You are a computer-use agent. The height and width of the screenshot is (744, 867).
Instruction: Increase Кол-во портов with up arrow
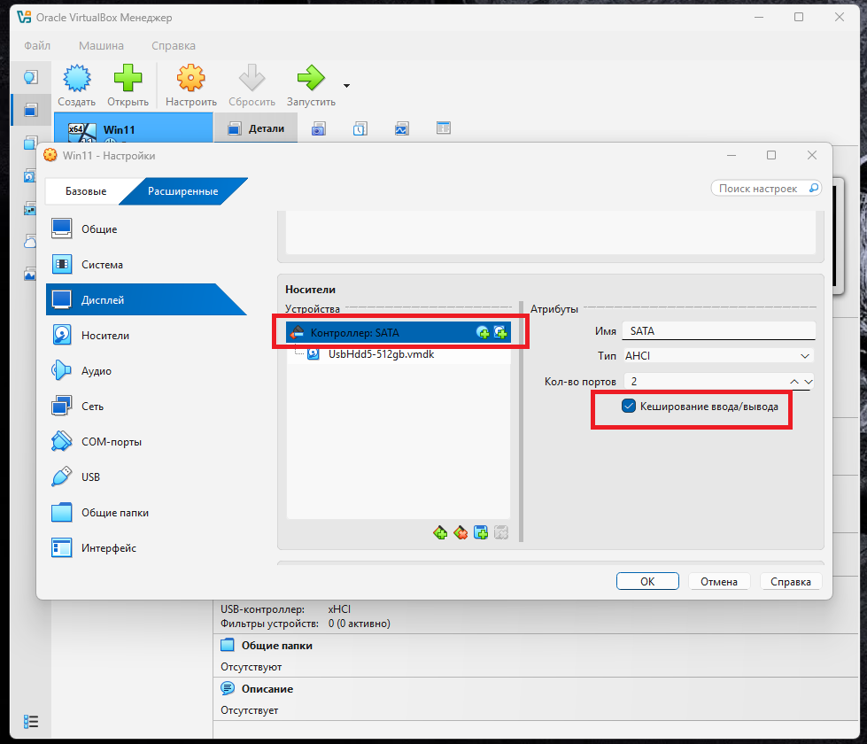(794, 382)
